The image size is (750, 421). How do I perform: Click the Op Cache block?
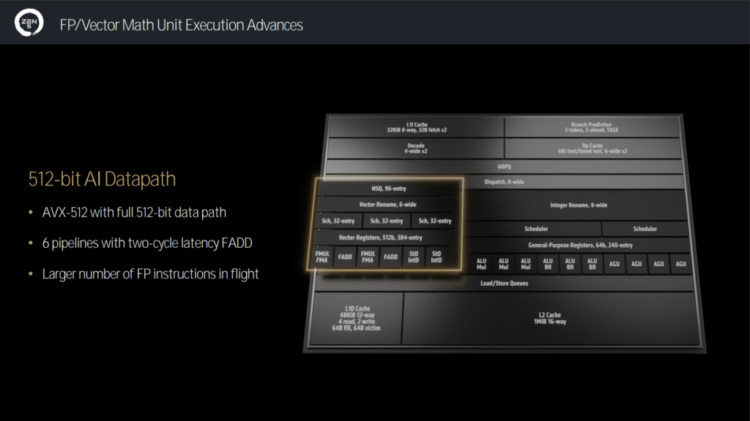[x=592, y=148]
